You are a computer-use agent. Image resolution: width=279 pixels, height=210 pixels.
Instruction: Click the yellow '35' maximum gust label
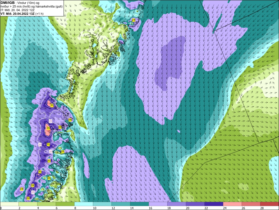coord(48,128)
